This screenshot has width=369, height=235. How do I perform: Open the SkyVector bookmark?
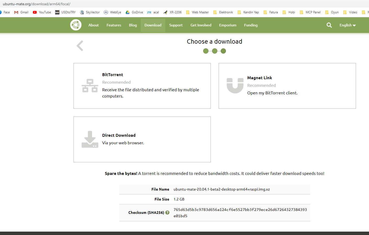click(90, 12)
